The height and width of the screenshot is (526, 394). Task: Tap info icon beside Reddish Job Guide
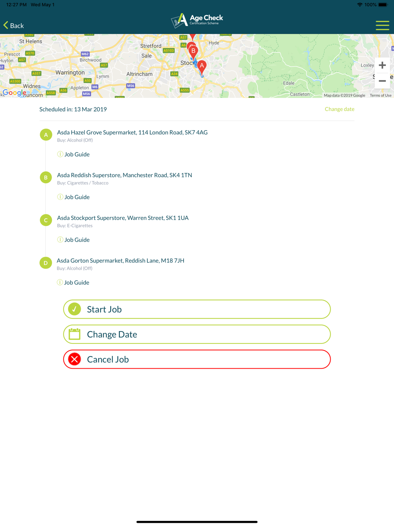(60, 197)
